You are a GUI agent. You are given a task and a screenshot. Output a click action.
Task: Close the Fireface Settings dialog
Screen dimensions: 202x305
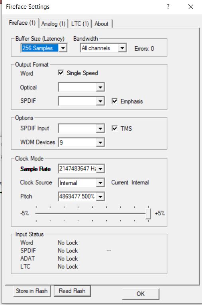point(191,7)
